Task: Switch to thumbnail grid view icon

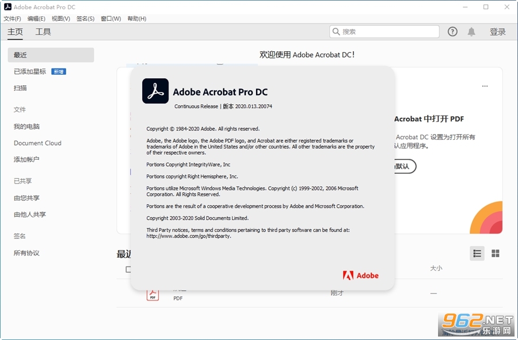Action: coord(495,253)
